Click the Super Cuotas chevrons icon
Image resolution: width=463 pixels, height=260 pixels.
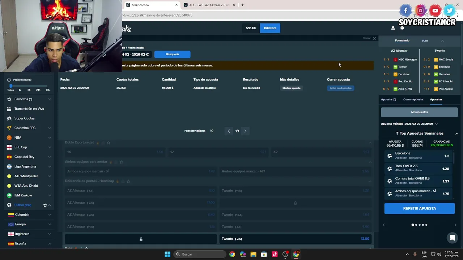pos(9,118)
